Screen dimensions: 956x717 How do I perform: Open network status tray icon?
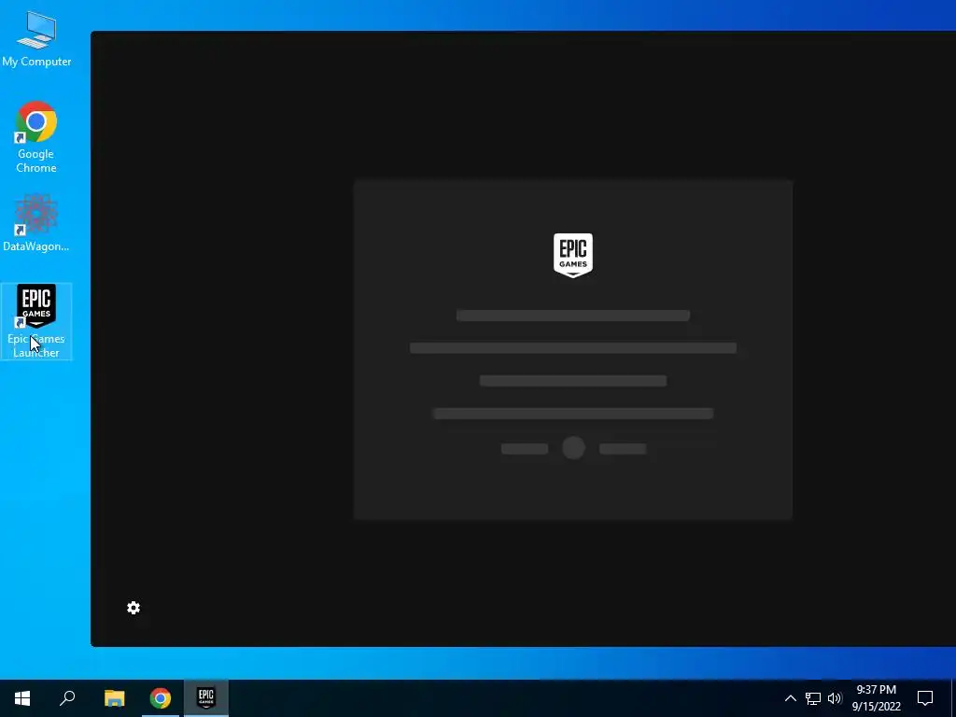tap(813, 698)
